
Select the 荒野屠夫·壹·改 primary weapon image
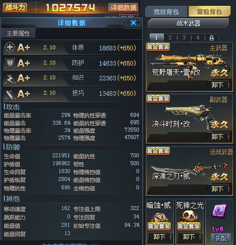(x=191, y=65)
